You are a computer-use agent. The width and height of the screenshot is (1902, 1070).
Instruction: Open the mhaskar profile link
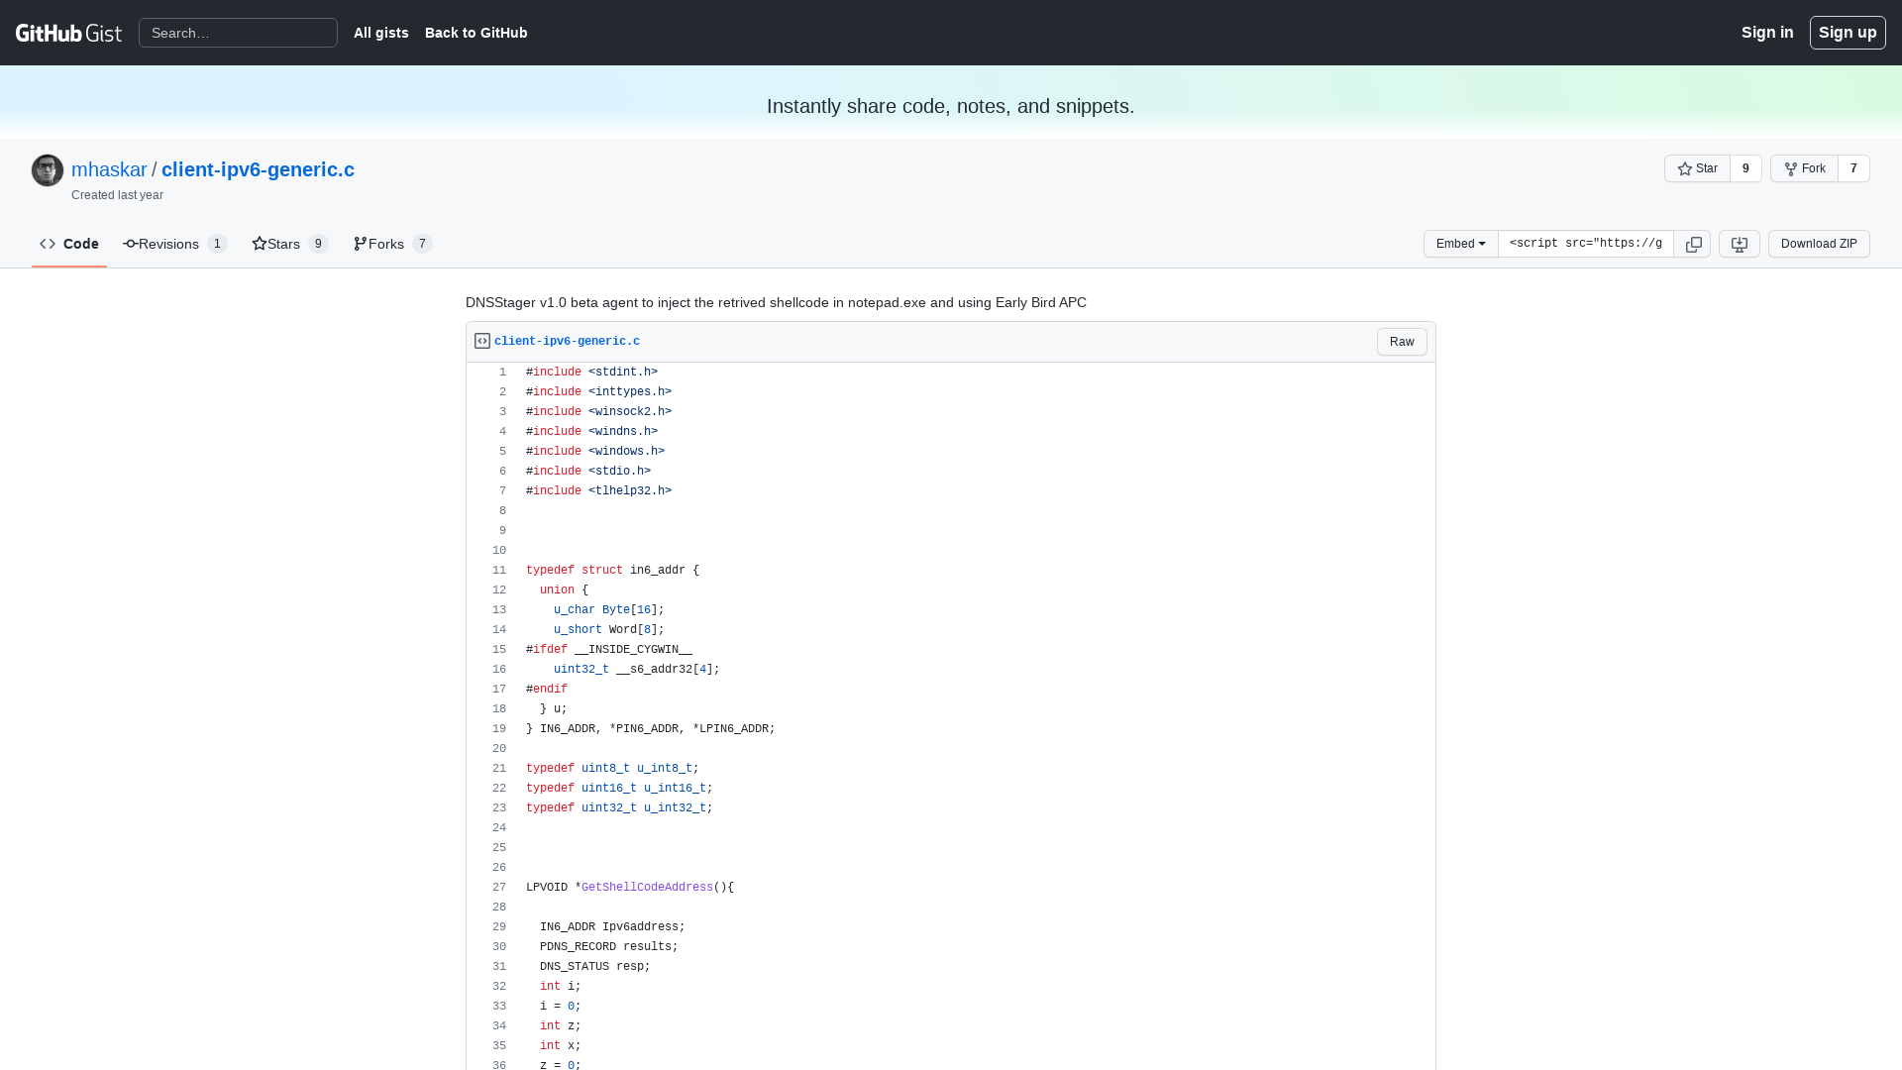(109, 169)
